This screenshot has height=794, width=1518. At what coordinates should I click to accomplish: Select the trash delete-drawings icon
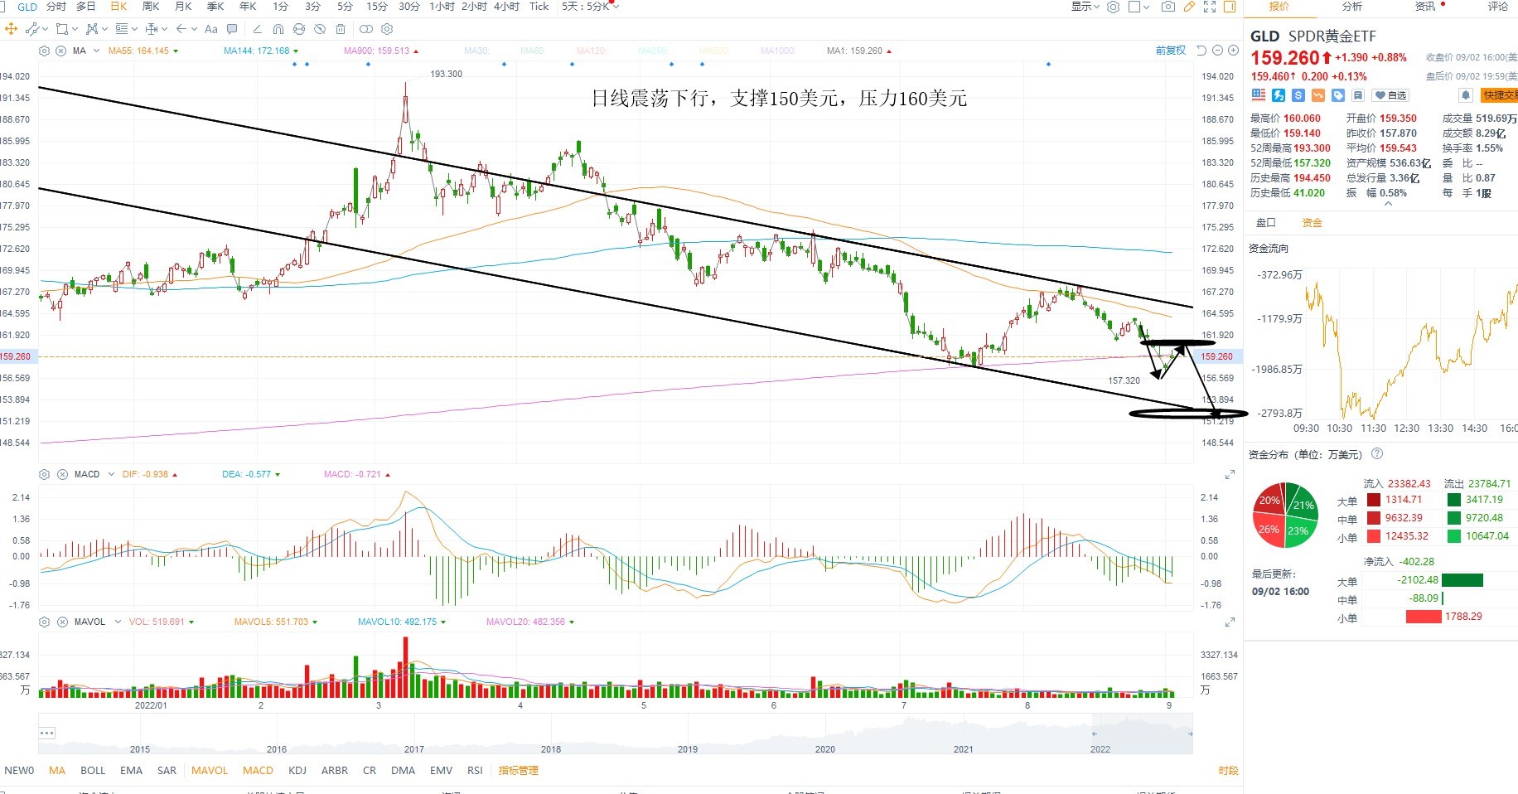(341, 29)
